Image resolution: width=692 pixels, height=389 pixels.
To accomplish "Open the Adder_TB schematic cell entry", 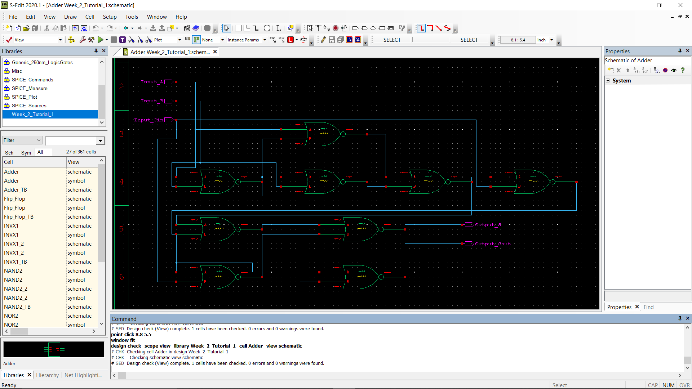I will point(15,189).
